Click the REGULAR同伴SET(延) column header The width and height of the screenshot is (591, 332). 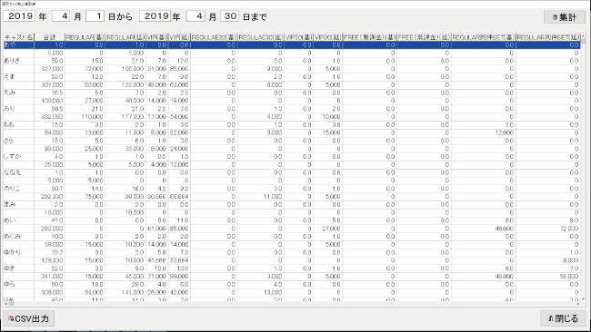(548, 37)
